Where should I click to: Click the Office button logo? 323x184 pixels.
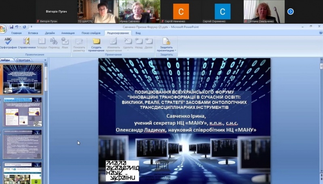click(3, 29)
